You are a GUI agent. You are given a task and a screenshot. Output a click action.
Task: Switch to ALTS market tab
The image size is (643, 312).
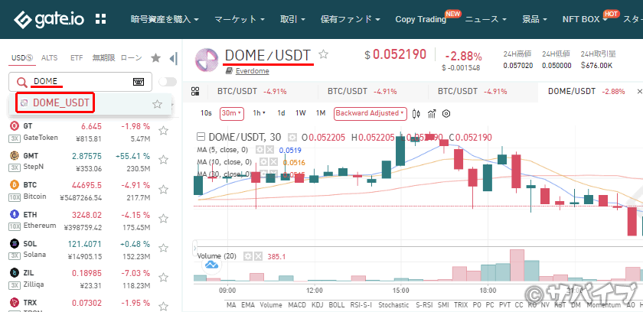pos(49,58)
